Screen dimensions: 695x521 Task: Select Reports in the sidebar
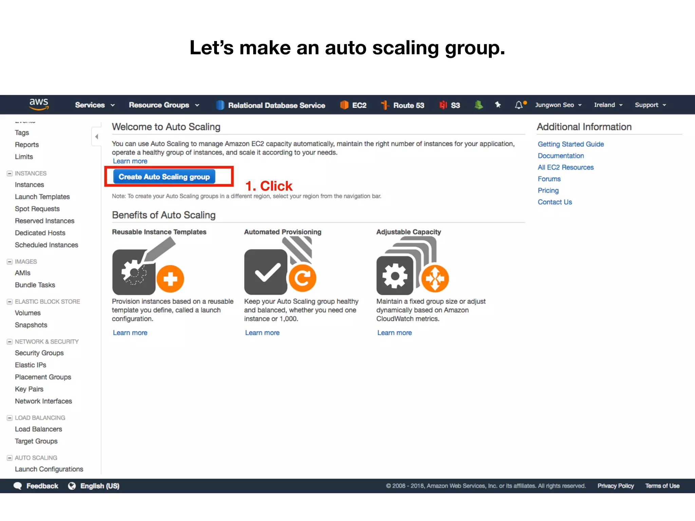point(27,145)
